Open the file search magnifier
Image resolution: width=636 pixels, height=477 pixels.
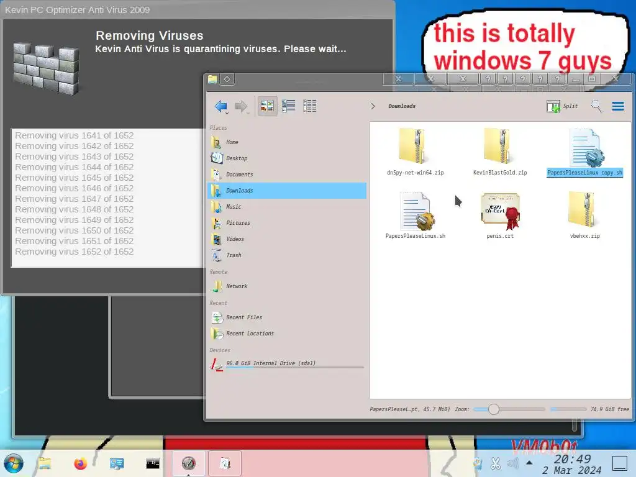[596, 106]
